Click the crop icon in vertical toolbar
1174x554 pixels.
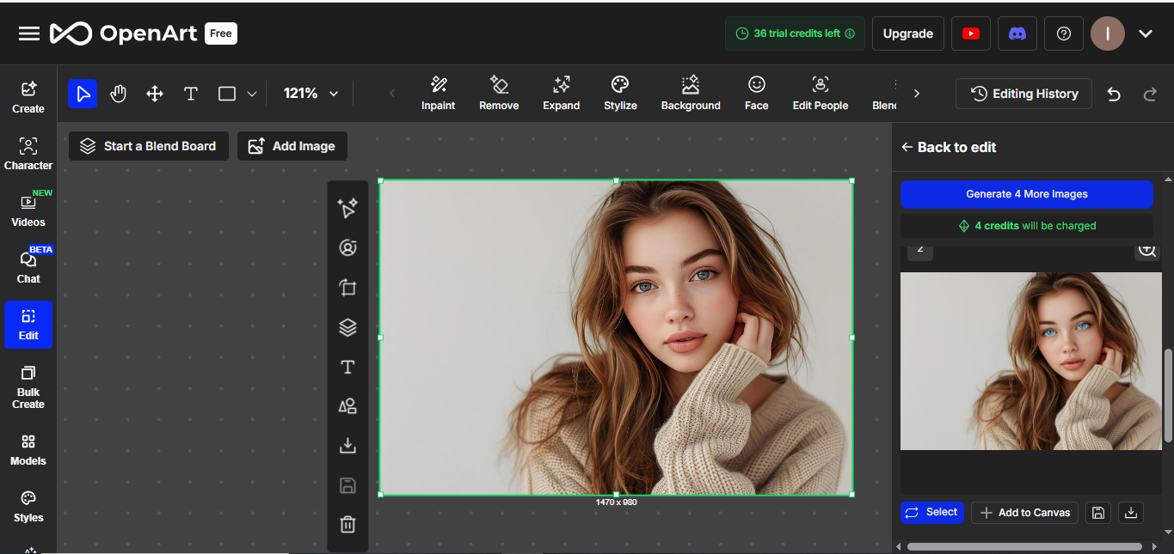[x=347, y=287]
